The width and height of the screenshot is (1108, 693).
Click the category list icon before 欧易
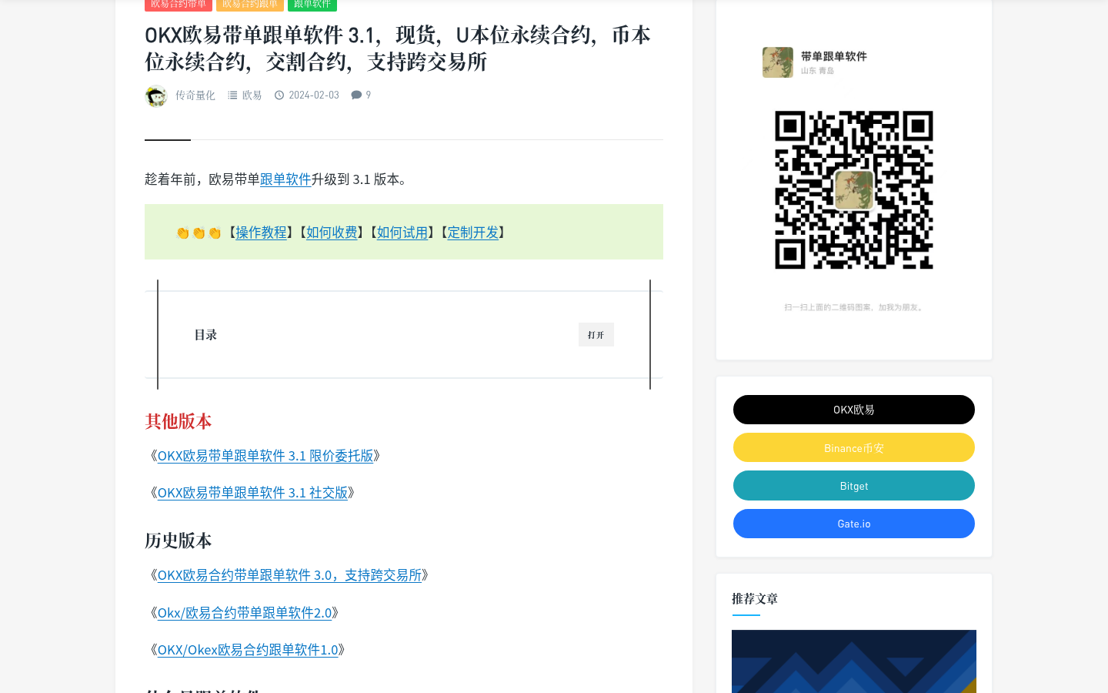[232, 95]
